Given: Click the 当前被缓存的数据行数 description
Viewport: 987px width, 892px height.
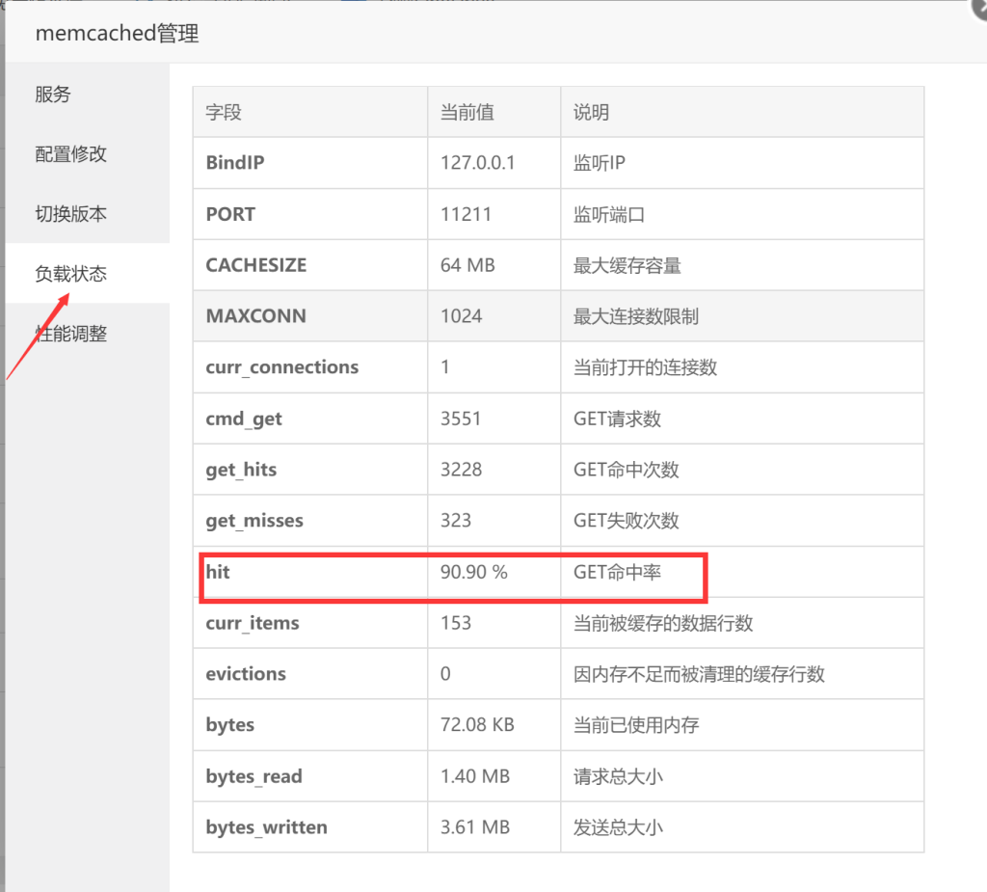Looking at the screenshot, I should [663, 622].
